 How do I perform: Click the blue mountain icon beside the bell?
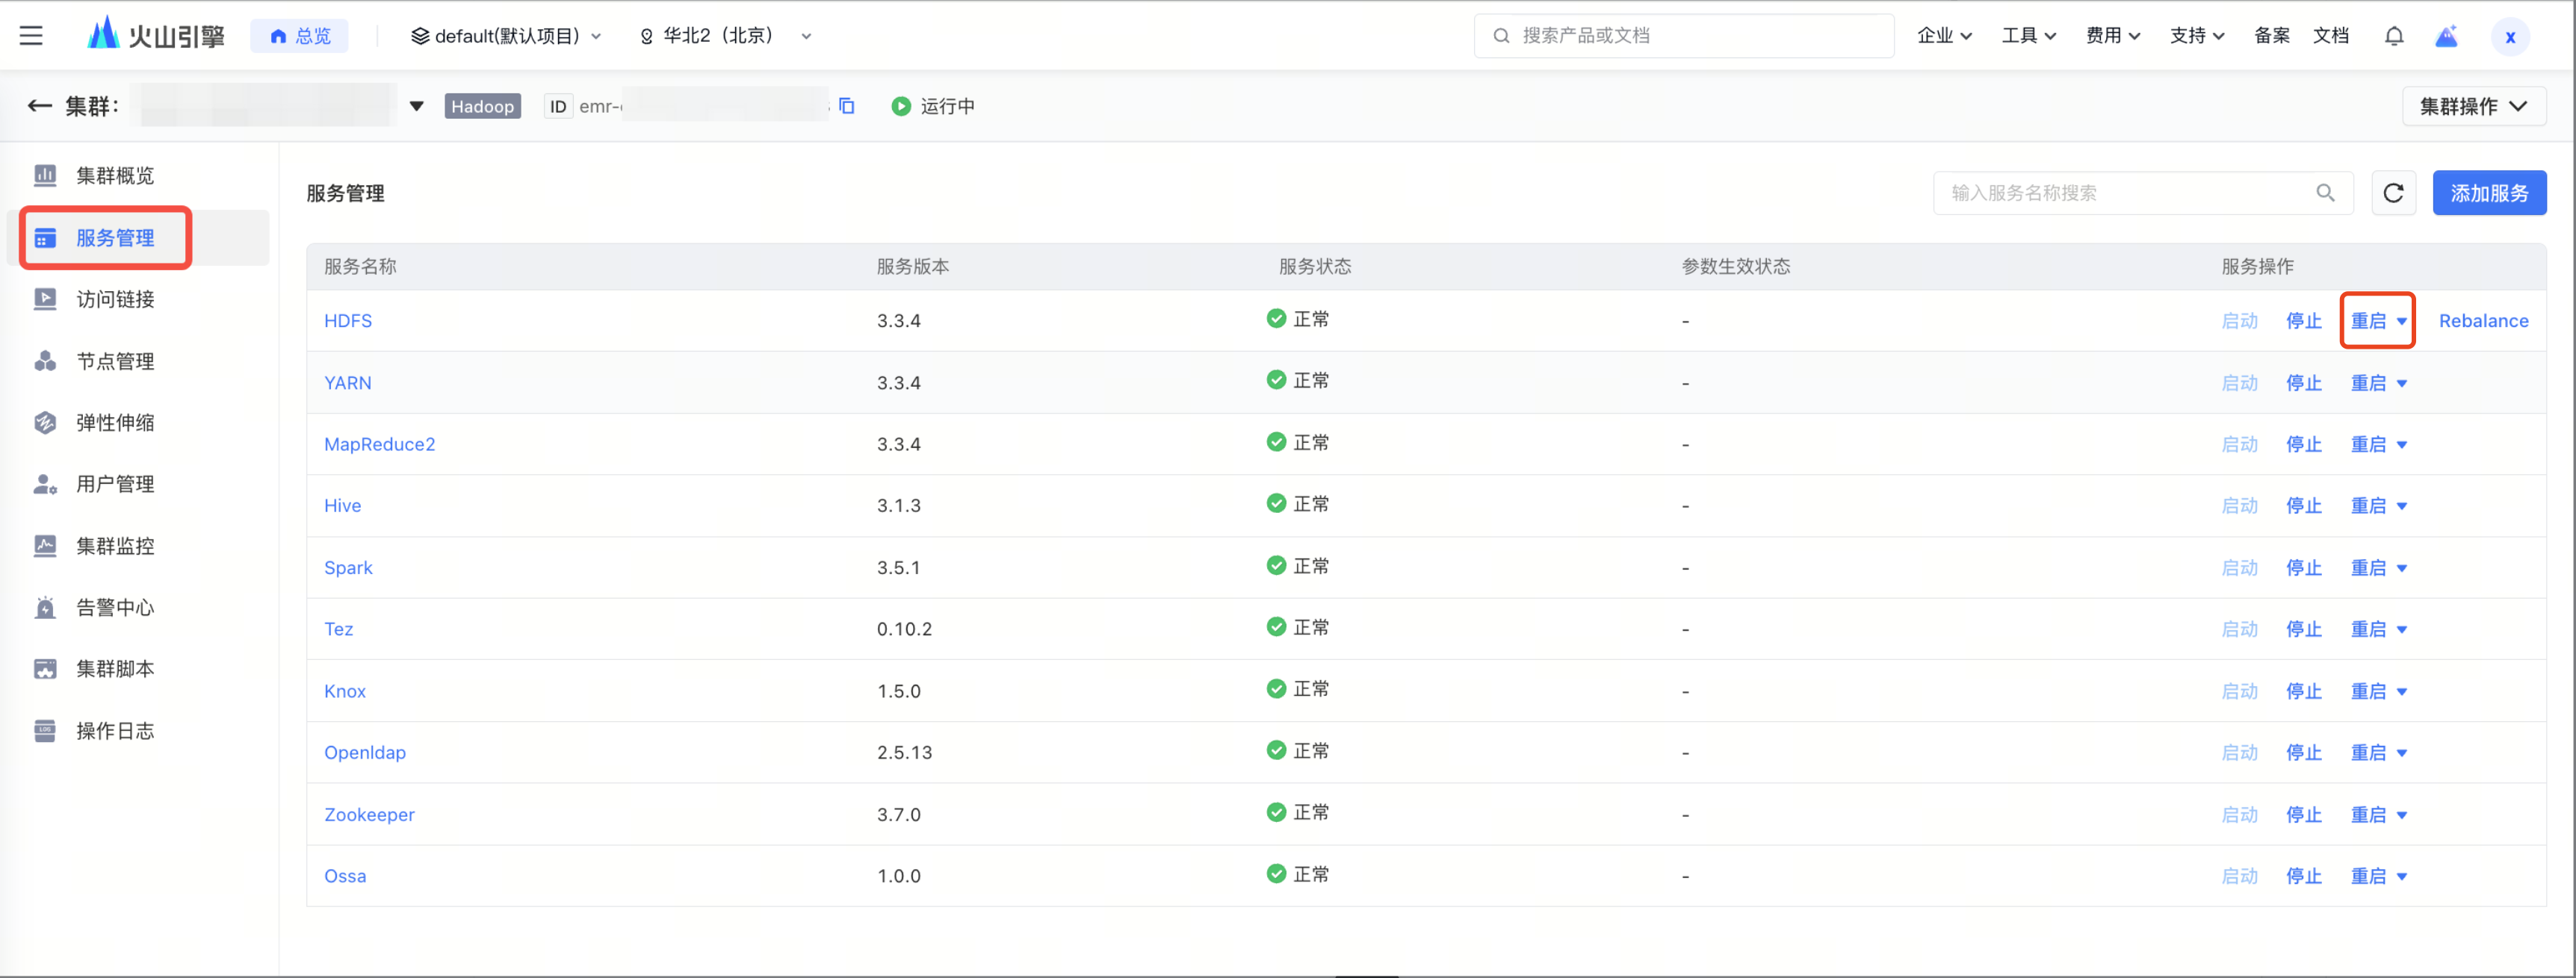pos(2446,36)
